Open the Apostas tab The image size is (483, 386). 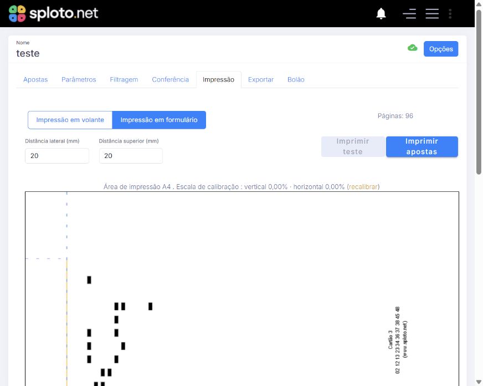tap(35, 79)
